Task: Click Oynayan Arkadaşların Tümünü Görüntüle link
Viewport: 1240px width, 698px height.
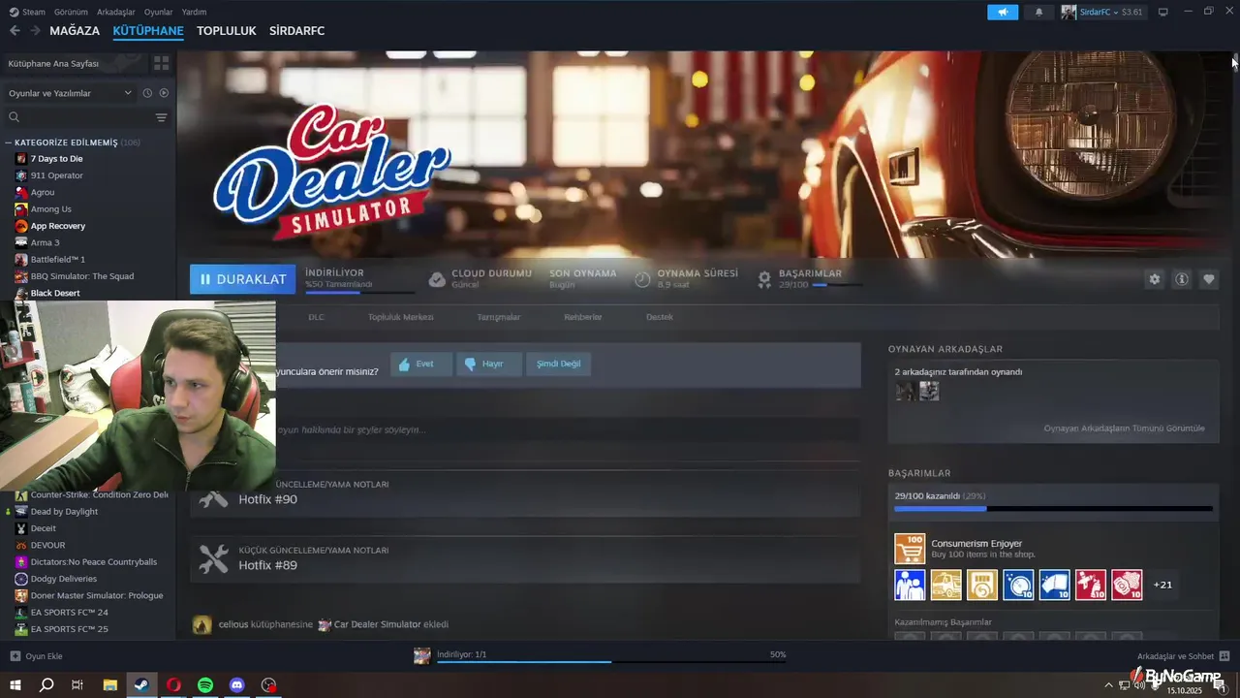Action: point(1124,428)
